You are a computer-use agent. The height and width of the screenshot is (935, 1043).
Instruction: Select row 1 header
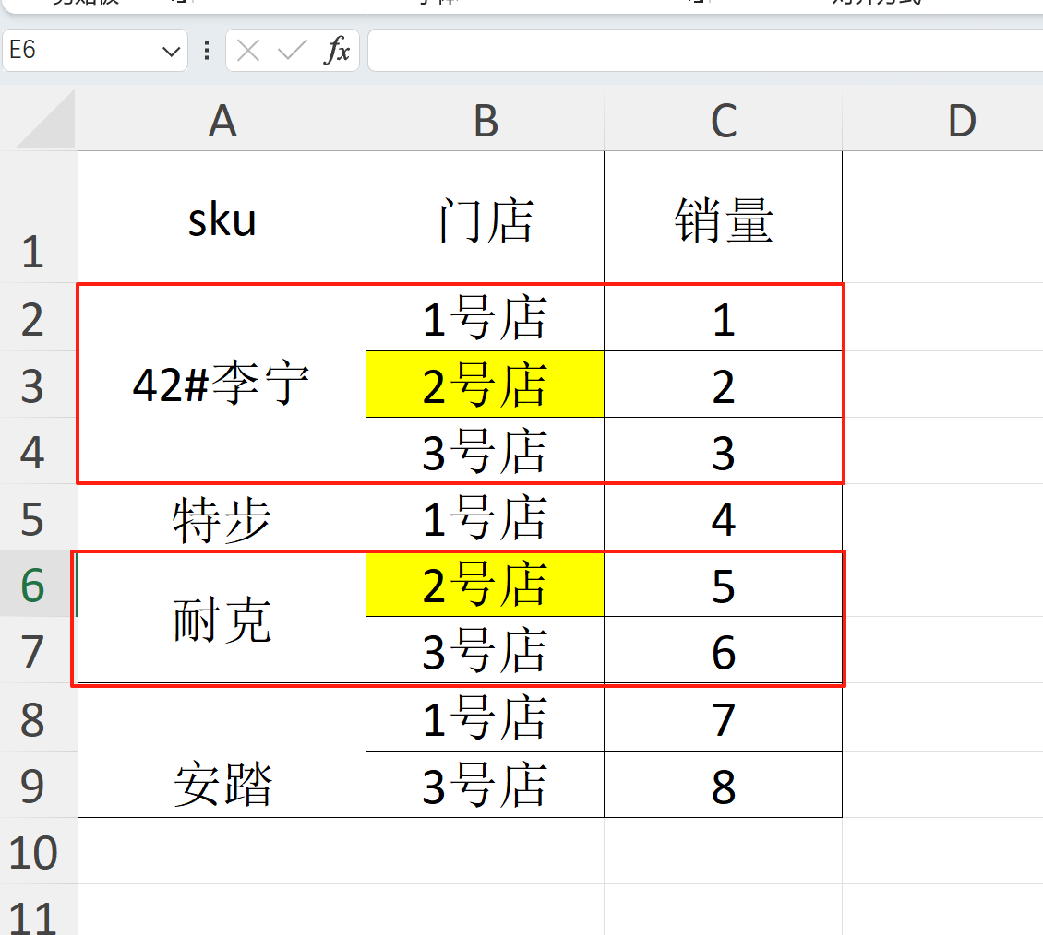[39, 217]
